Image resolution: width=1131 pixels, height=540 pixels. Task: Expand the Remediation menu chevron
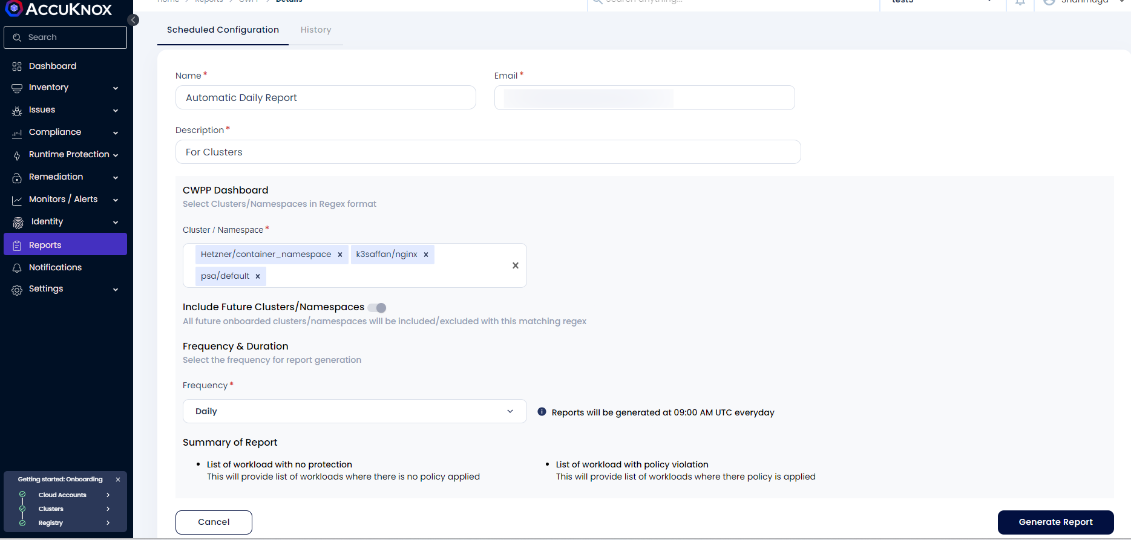(x=116, y=178)
